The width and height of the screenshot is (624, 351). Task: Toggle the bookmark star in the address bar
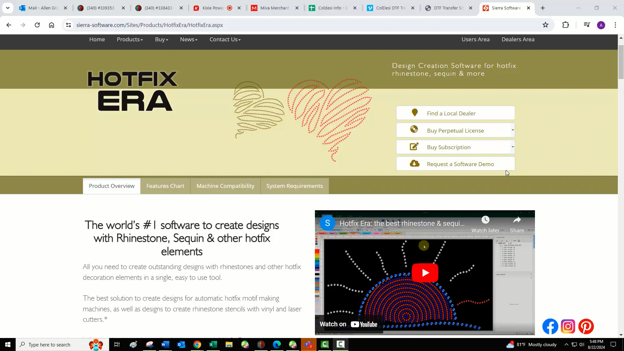coord(546,25)
